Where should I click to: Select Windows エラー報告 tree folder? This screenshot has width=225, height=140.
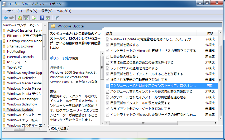tap(22, 120)
